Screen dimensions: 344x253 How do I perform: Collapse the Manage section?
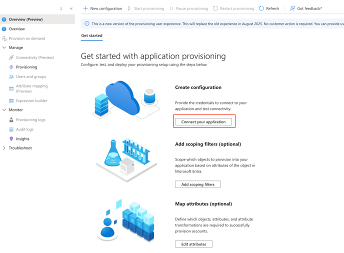coord(4,48)
